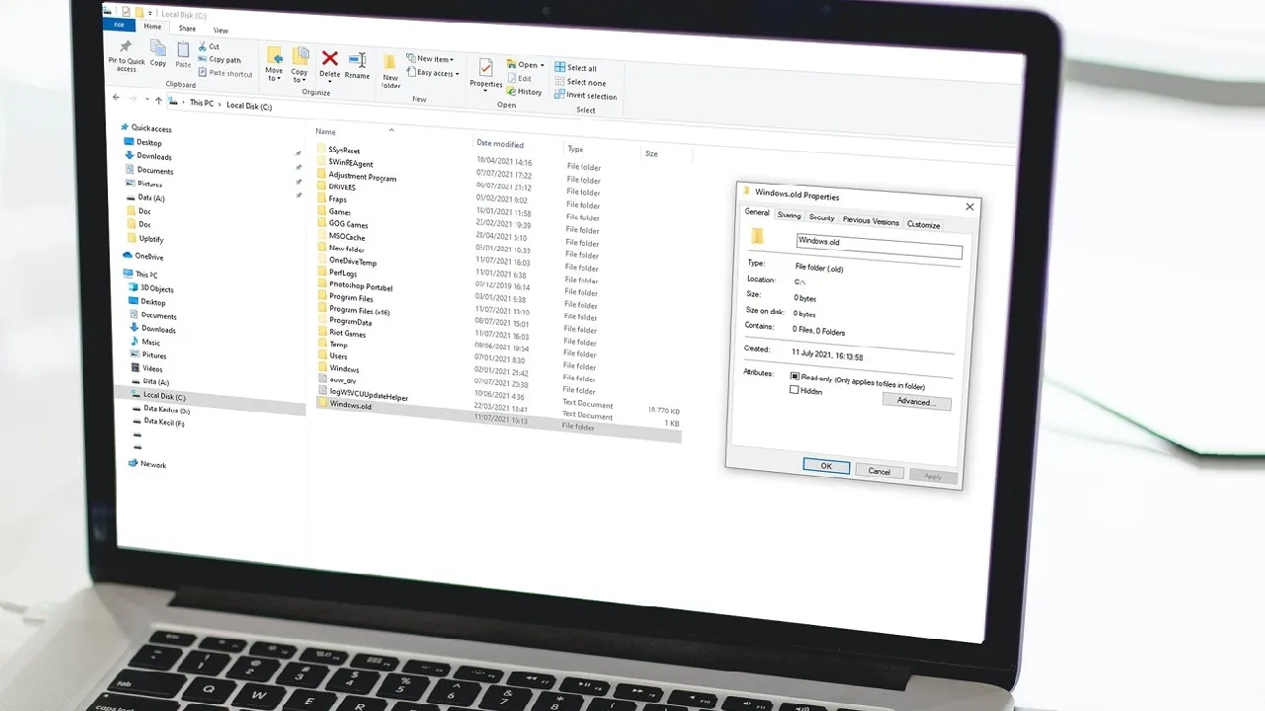The height and width of the screenshot is (711, 1265).
Task: Switch to the View ribbon tab
Action: tap(220, 31)
